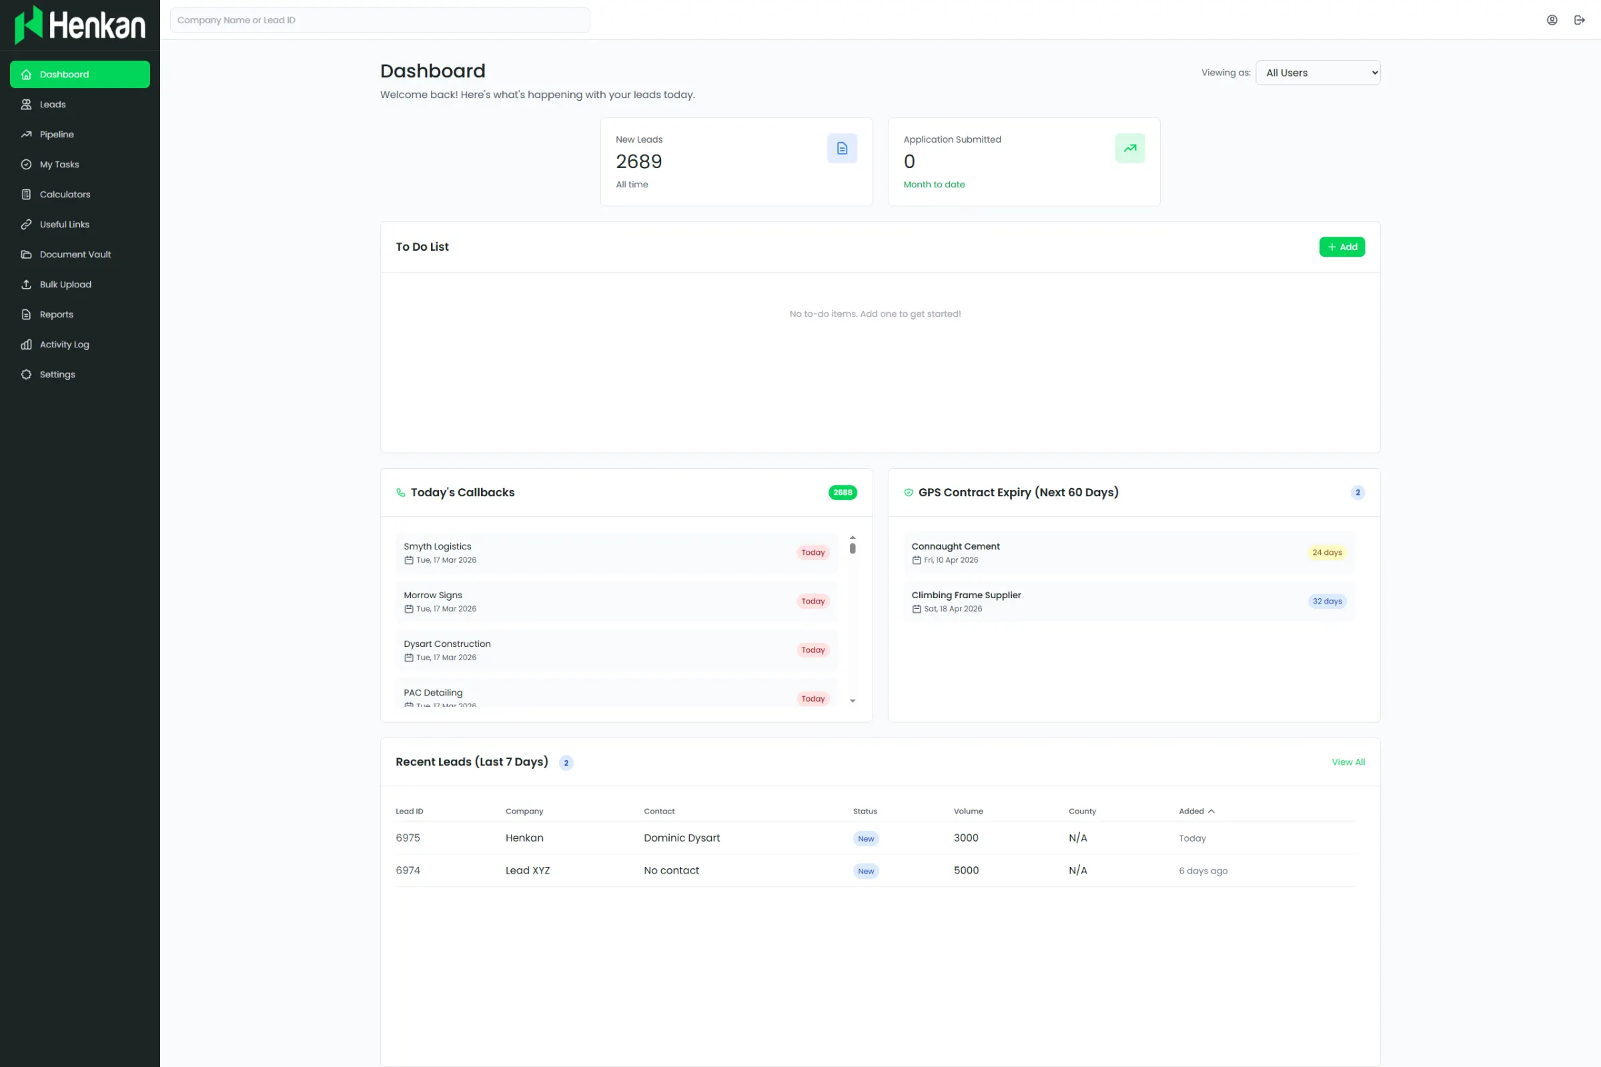This screenshot has height=1067, width=1601.
Task: Add a new item to the To Do List
Action: point(1342,246)
